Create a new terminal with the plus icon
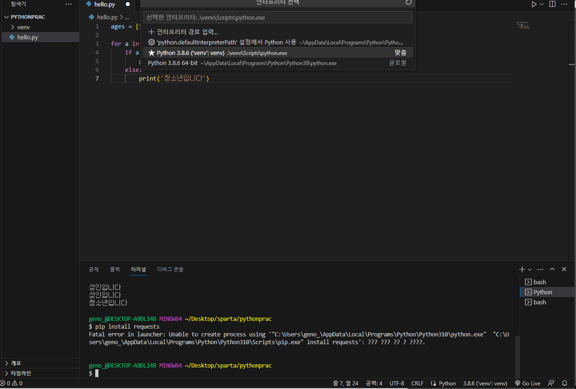 [522, 270]
